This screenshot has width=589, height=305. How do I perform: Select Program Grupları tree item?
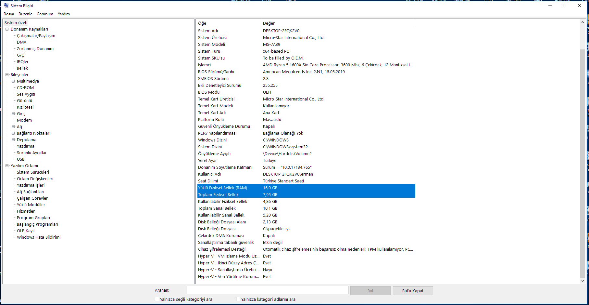(x=33, y=218)
